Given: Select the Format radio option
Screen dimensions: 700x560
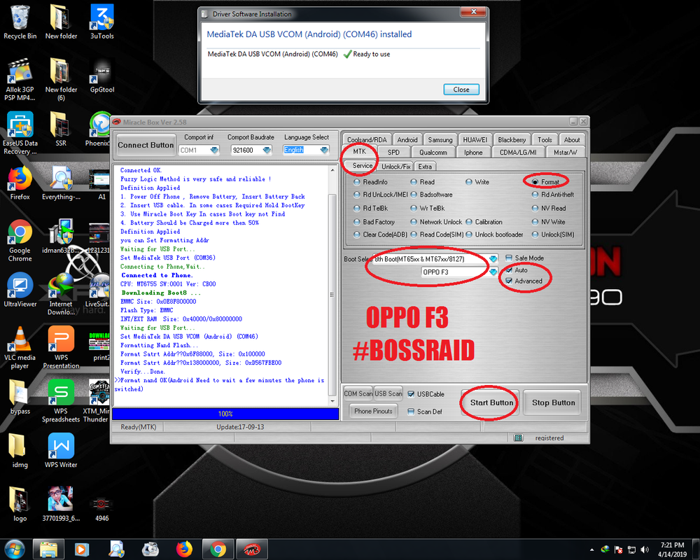Looking at the screenshot, I should click(x=545, y=182).
